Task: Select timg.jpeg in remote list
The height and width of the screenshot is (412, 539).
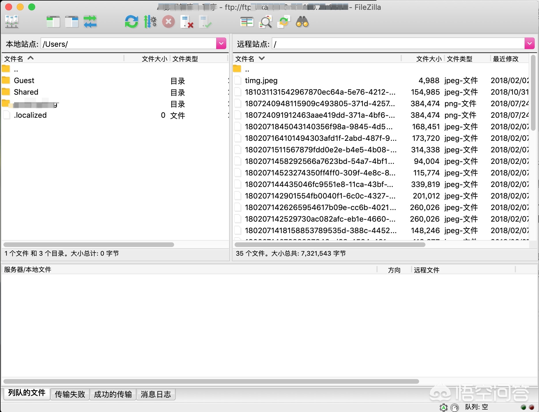Action: click(381, 80)
